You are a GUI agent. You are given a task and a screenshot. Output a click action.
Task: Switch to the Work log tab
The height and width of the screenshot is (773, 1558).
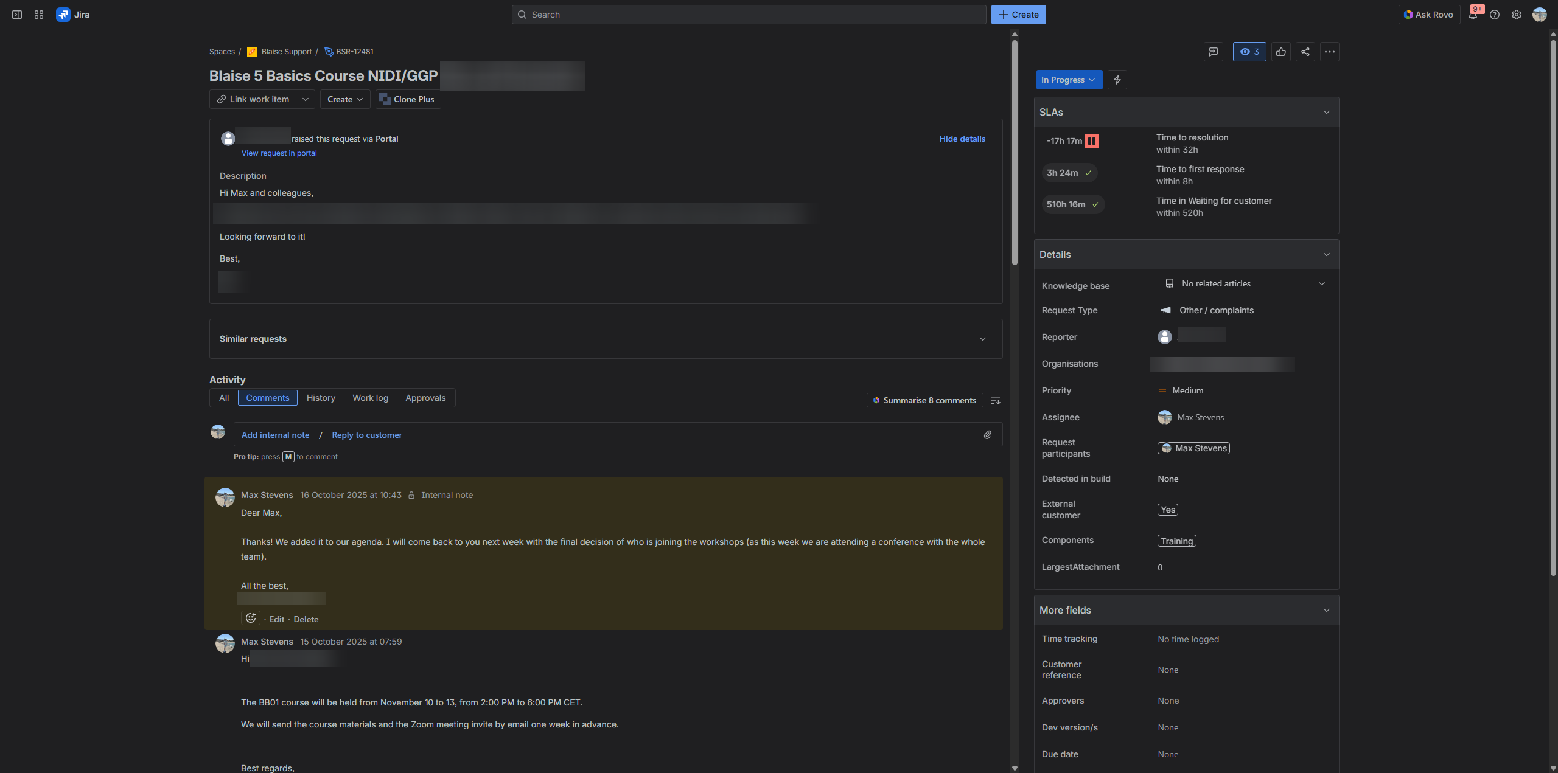tap(370, 398)
